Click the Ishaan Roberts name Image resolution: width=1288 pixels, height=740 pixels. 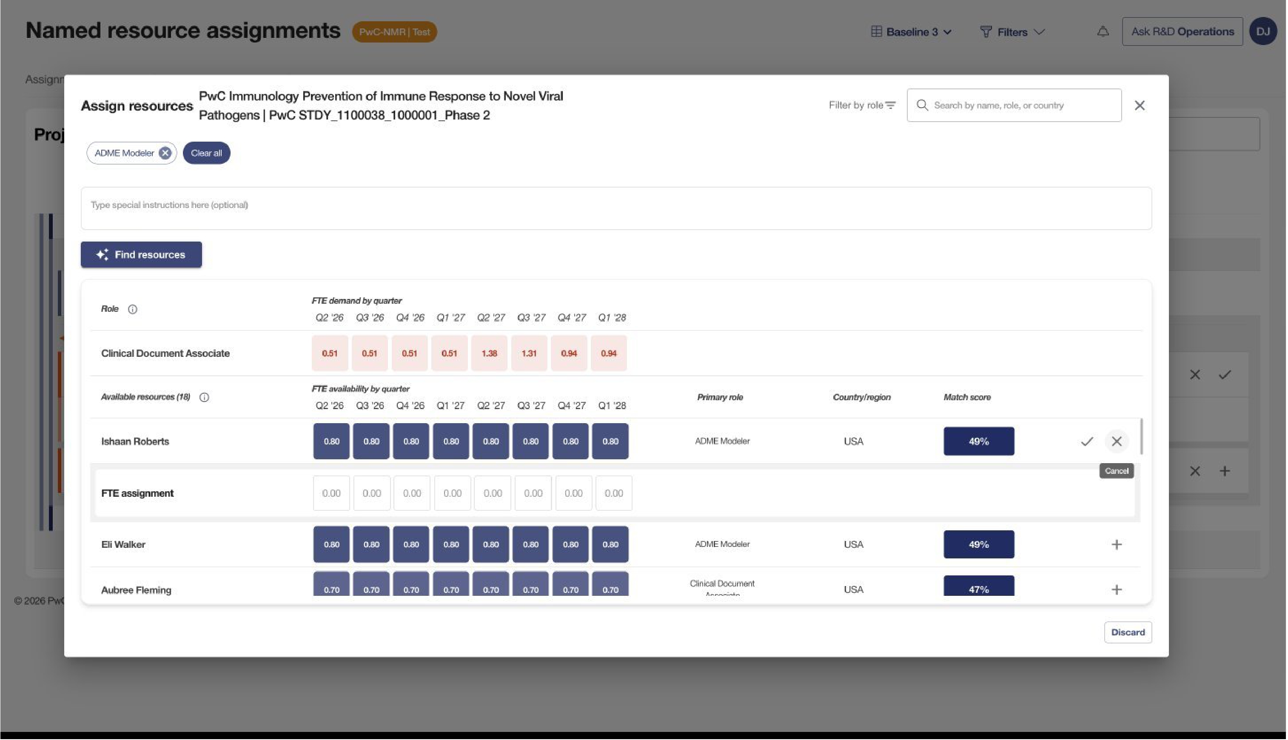point(135,442)
